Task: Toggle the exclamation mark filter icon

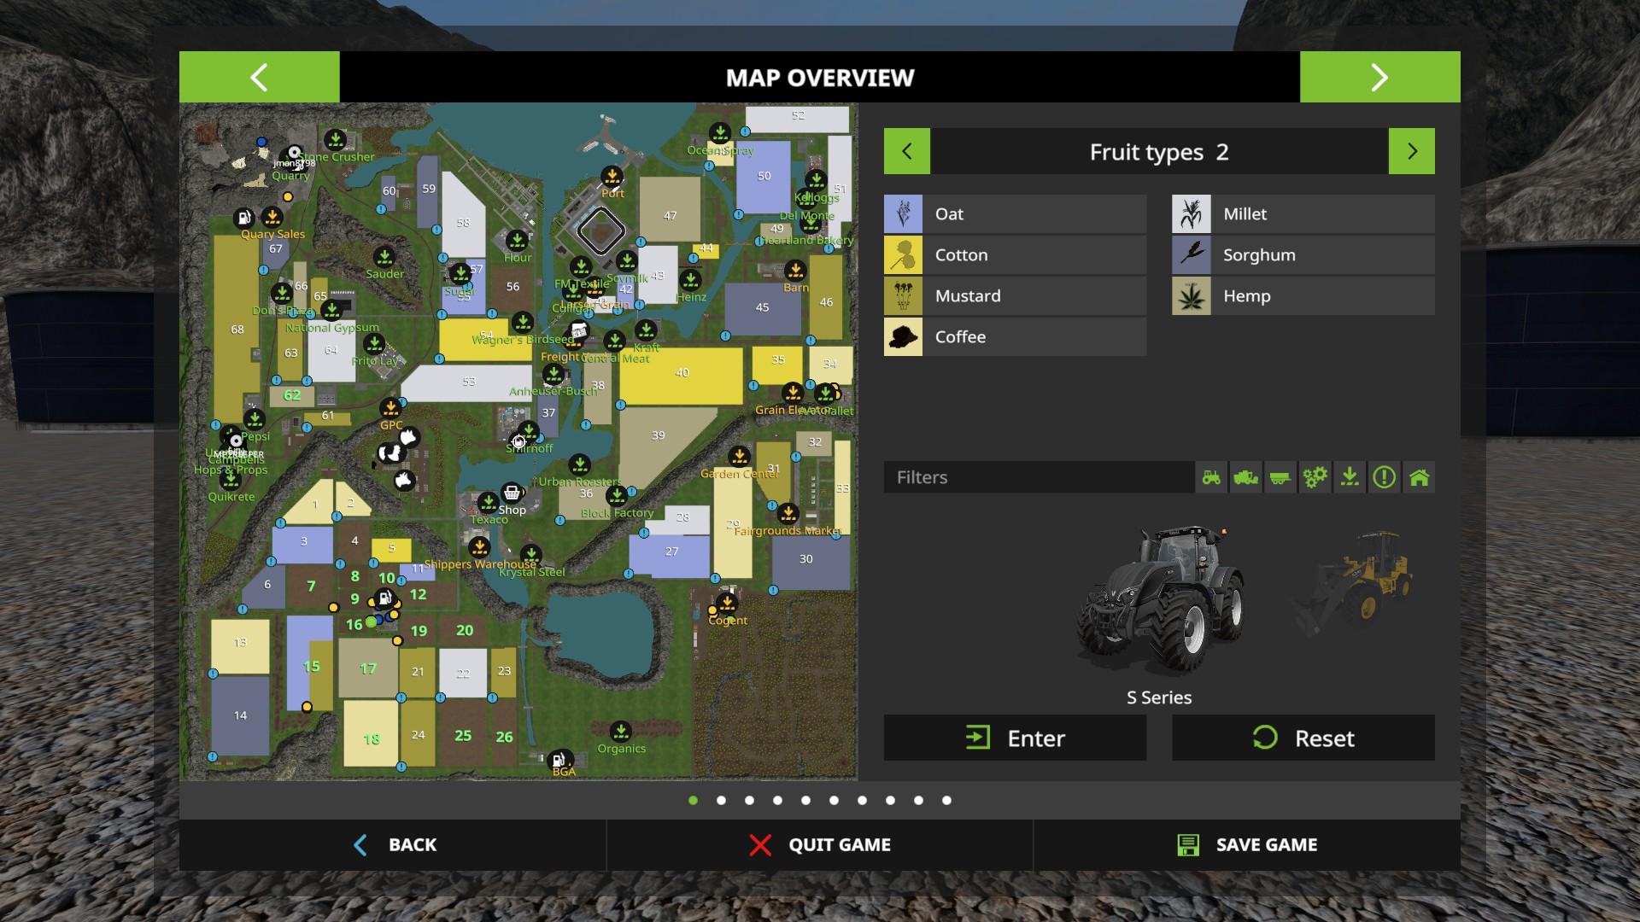Action: (1384, 477)
